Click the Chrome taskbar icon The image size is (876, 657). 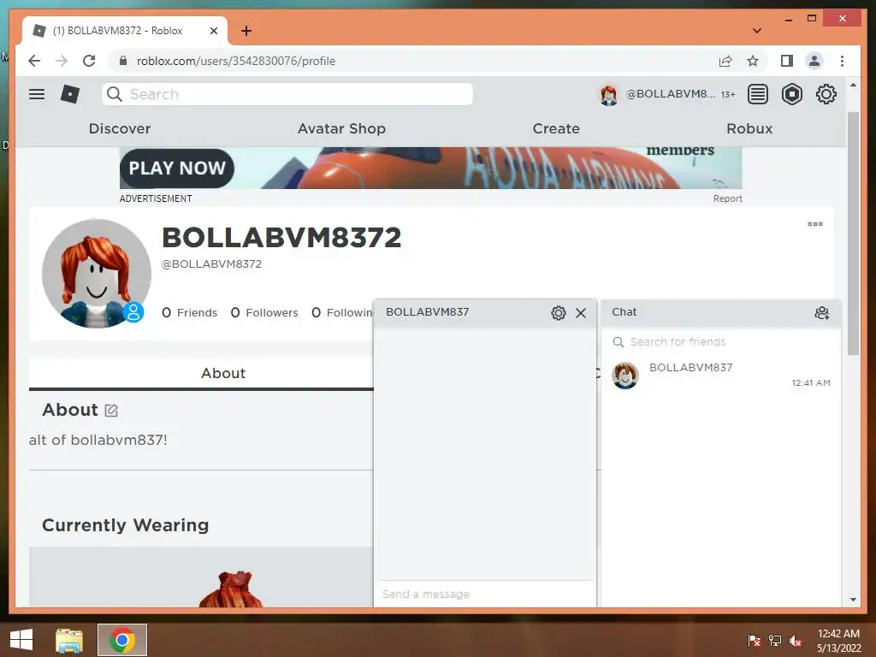click(122, 640)
